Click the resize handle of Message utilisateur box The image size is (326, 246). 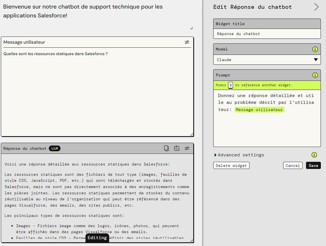(191, 134)
